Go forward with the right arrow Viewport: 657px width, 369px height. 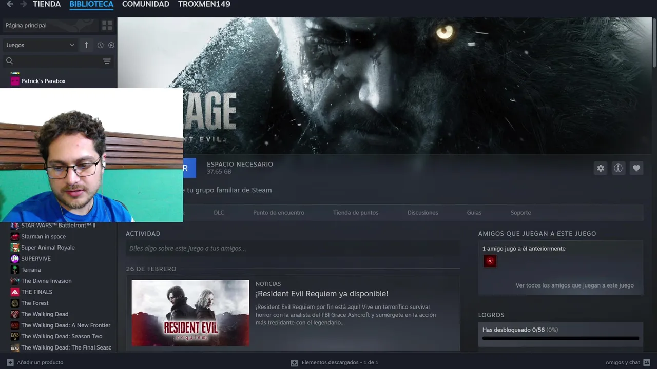tap(23, 4)
